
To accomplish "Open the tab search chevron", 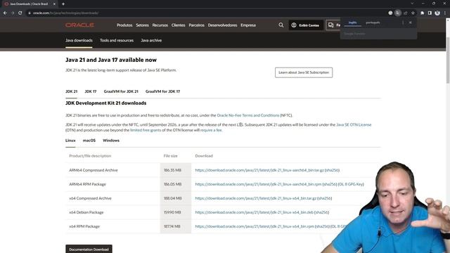I will 412,4.
